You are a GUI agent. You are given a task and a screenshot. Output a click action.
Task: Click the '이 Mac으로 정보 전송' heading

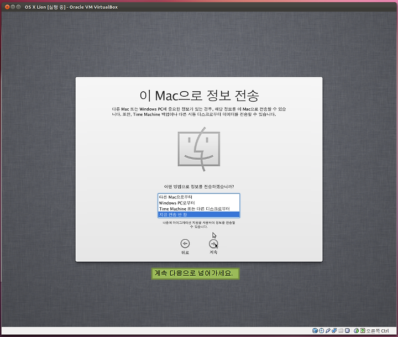pyautogui.click(x=199, y=96)
